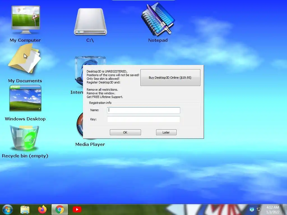Open the Recycle bin (empty) icon

(x=24, y=138)
